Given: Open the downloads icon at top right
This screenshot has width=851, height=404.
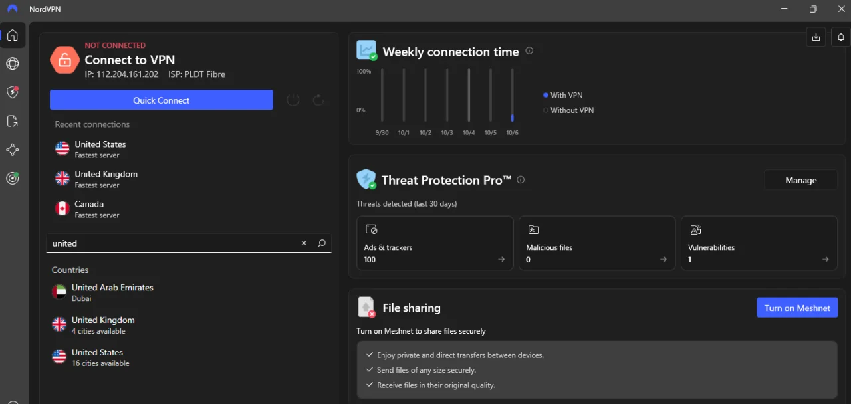Looking at the screenshot, I should click(x=816, y=37).
